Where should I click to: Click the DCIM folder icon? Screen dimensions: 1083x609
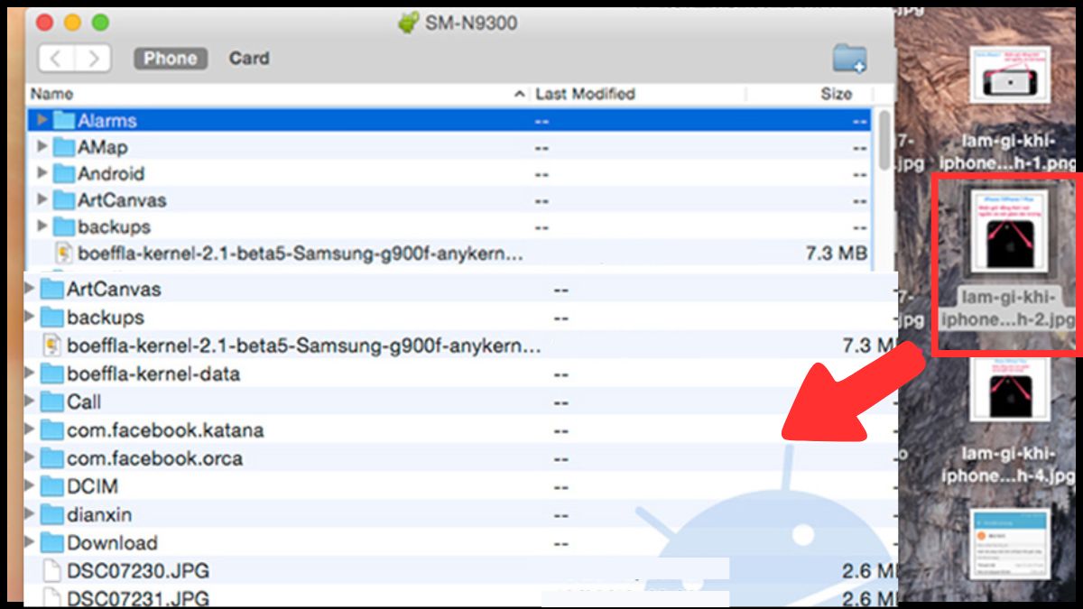[52, 486]
